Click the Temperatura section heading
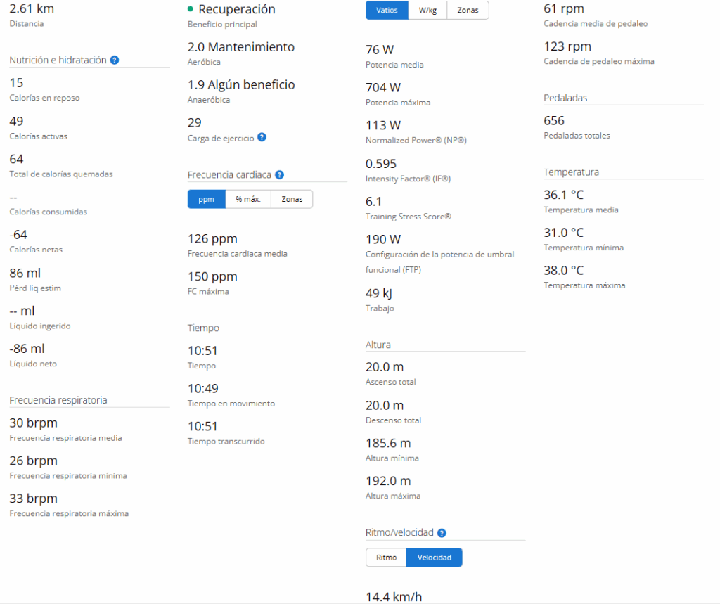720x604 pixels. coord(571,172)
